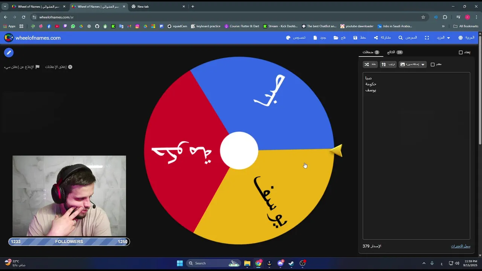Viewport: 482px width, 271px height.
Task: Go back in browser history
Action: point(5,17)
